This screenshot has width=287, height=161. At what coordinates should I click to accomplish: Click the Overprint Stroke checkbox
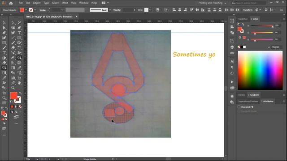(239, 111)
